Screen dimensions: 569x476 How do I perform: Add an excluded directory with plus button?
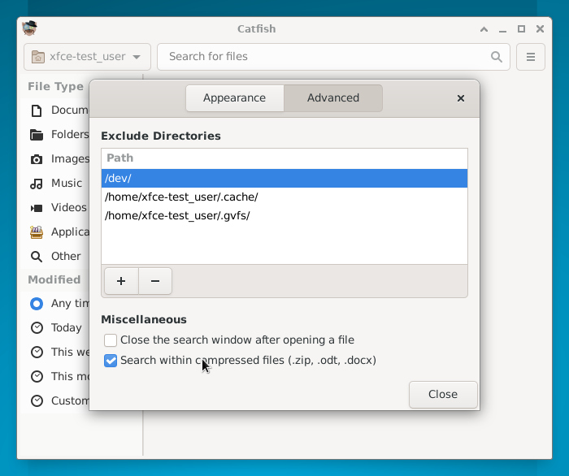pos(121,281)
